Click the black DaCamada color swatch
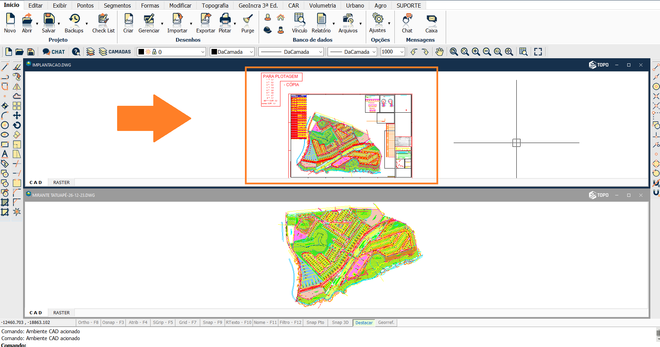Viewport: 660px width, 347px height. click(x=214, y=52)
